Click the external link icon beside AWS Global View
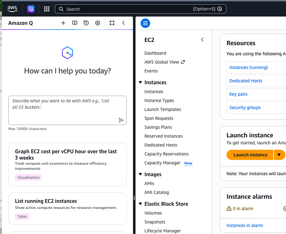The height and width of the screenshot is (234, 286). point(183,62)
